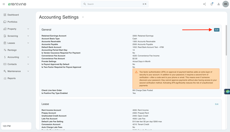Click the Portfolios folder icon
The height and width of the screenshot is (132, 230).
click(x=5, y=22)
